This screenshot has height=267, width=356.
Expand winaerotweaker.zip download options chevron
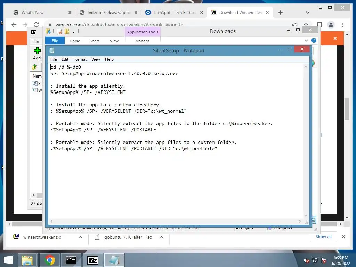80,237
